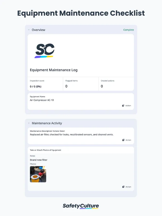Click the Equipment Maintenance Log title
Screen dimensions: 162x216
54,70
